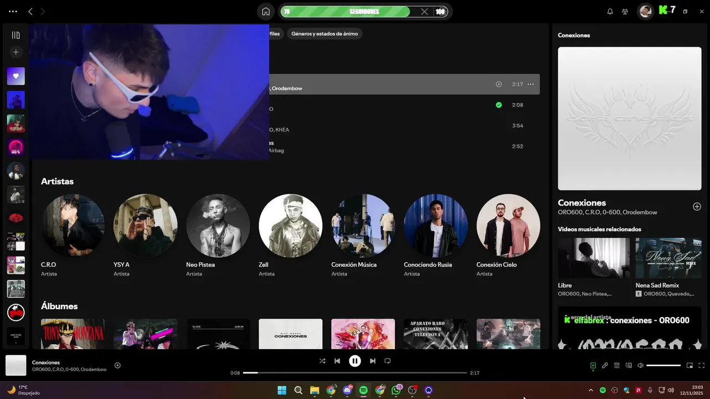The height and width of the screenshot is (399, 710).
Task: Open Your Library sidebar icon
Action: [16, 35]
